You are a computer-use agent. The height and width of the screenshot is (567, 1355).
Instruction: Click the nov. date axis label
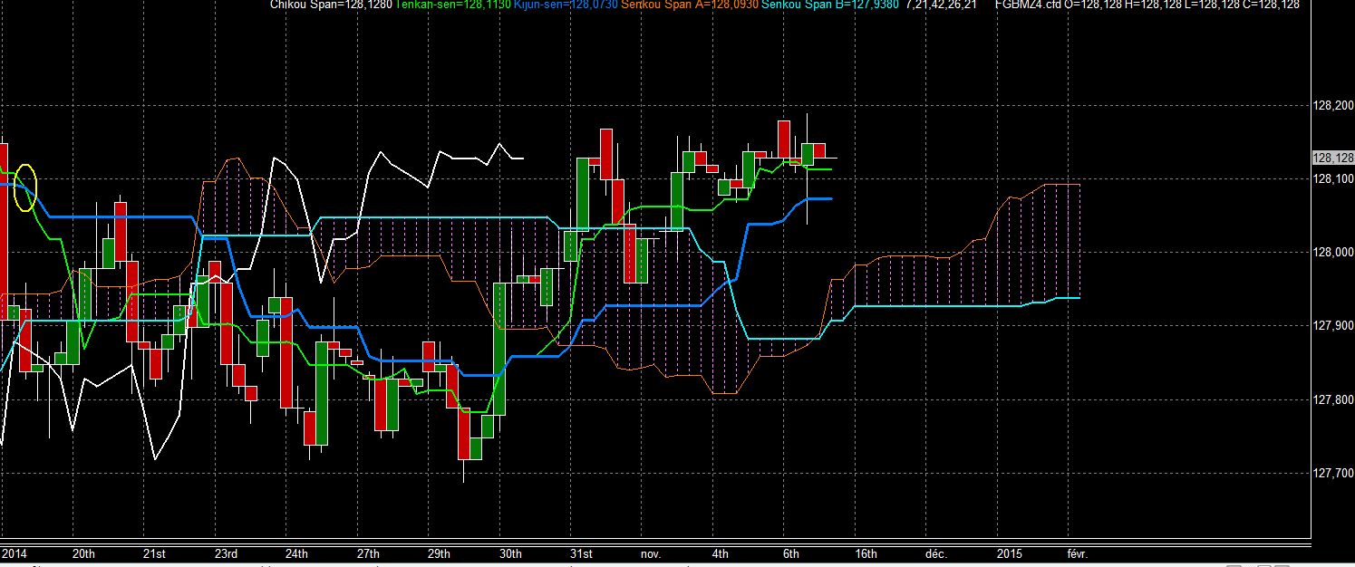click(651, 553)
